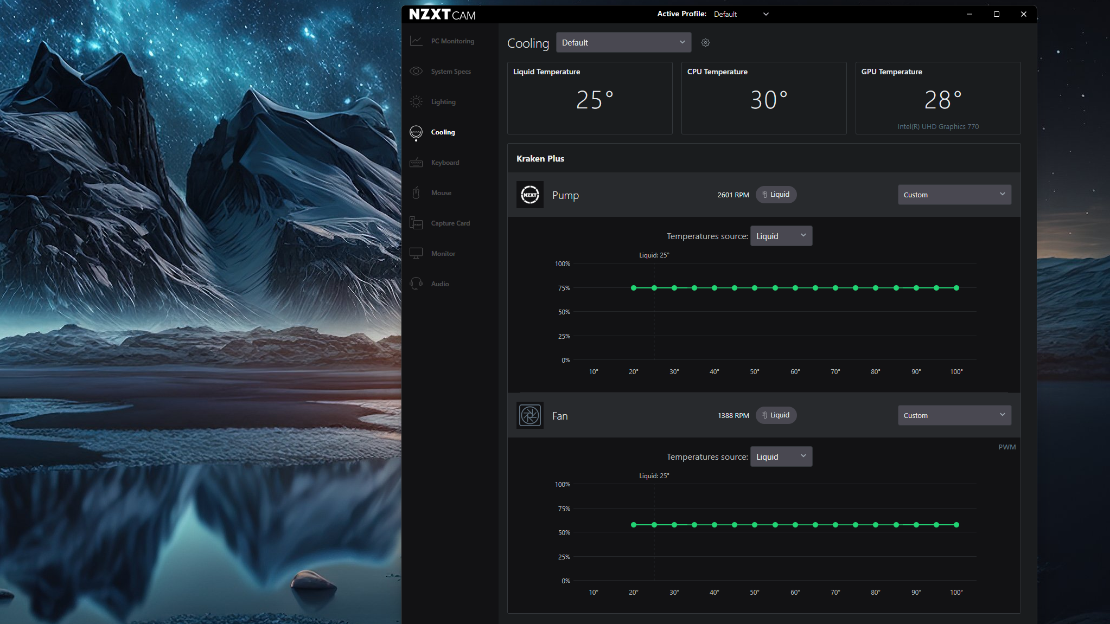Click the Fan 1388 RPM reading
This screenshot has height=624, width=1110.
point(733,415)
